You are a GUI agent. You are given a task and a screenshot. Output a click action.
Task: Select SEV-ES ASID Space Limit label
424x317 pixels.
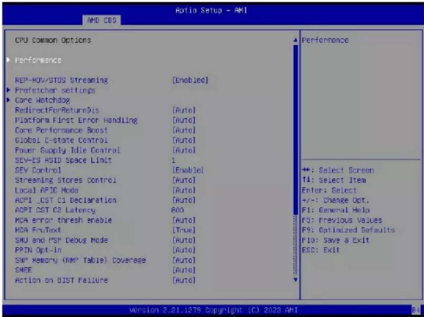click(64, 160)
